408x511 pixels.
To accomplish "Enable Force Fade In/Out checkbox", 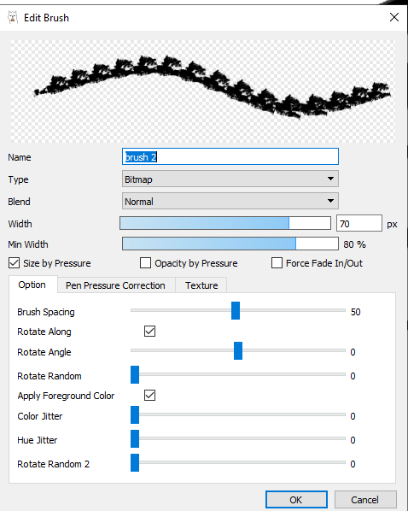I will tap(277, 263).
